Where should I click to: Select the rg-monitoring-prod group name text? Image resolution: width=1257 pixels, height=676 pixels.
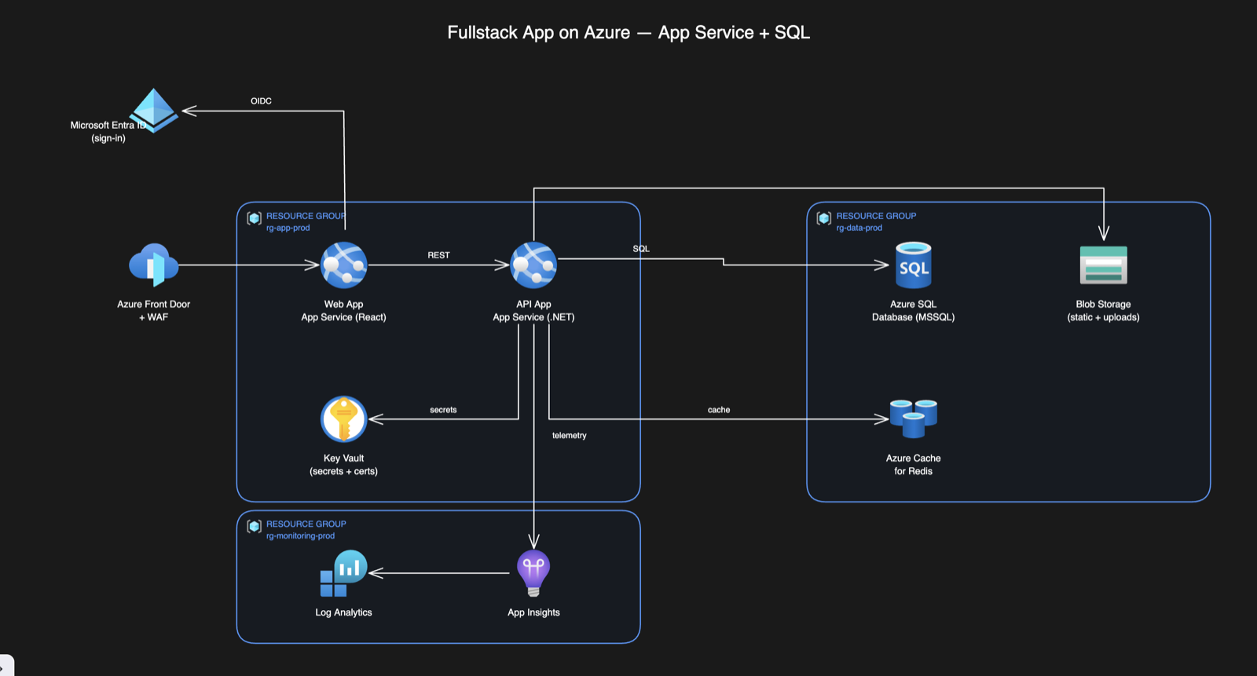pos(300,536)
